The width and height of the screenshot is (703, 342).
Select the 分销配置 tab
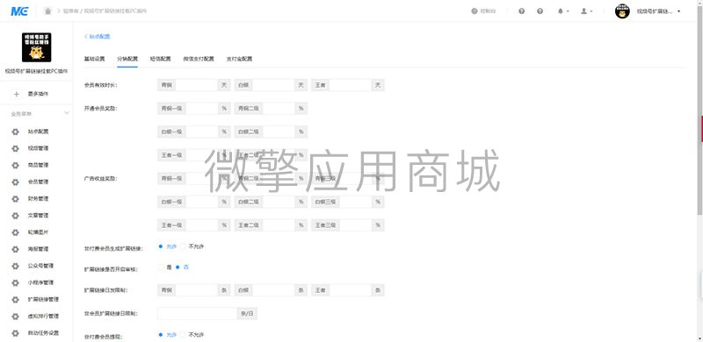click(127, 59)
